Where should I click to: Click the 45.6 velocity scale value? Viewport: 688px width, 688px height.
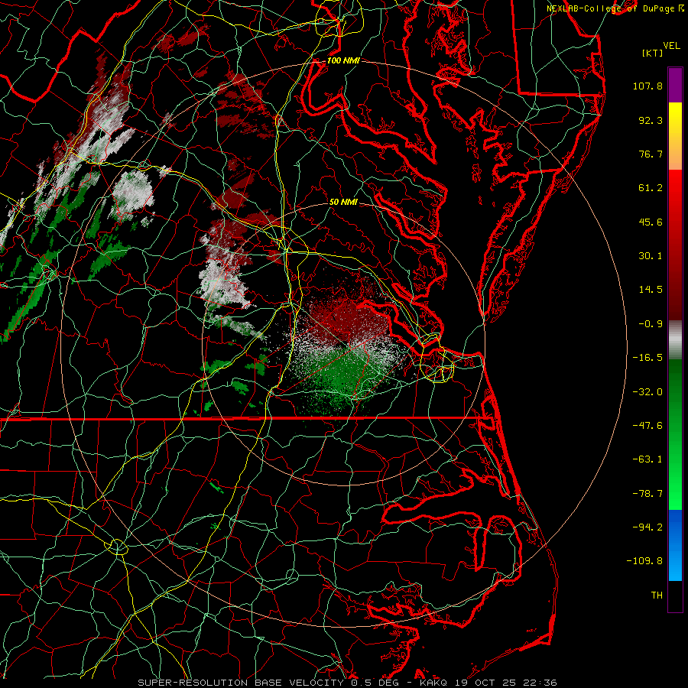coord(651,222)
